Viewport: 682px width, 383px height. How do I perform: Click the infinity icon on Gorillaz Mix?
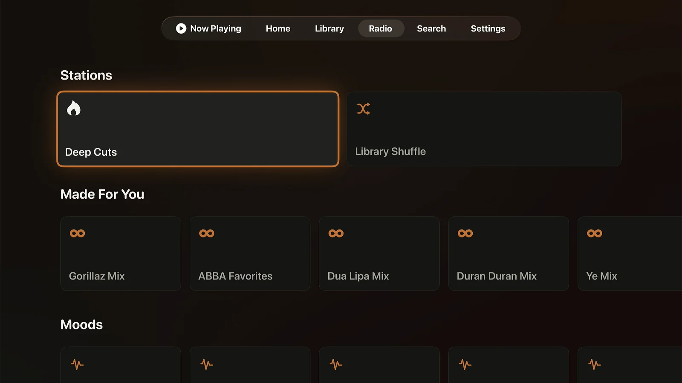click(x=78, y=233)
